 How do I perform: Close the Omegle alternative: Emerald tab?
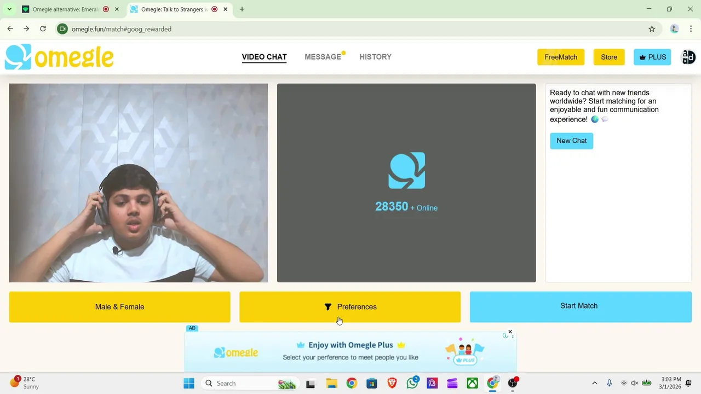(x=117, y=9)
